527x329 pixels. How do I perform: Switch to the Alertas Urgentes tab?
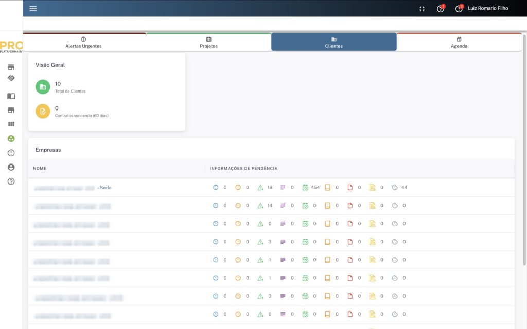pos(84,43)
